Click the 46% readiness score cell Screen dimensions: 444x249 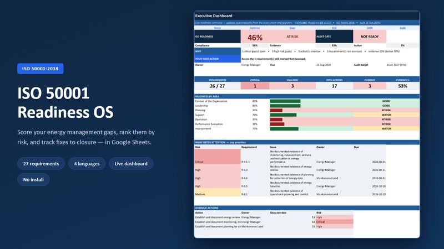pos(255,37)
